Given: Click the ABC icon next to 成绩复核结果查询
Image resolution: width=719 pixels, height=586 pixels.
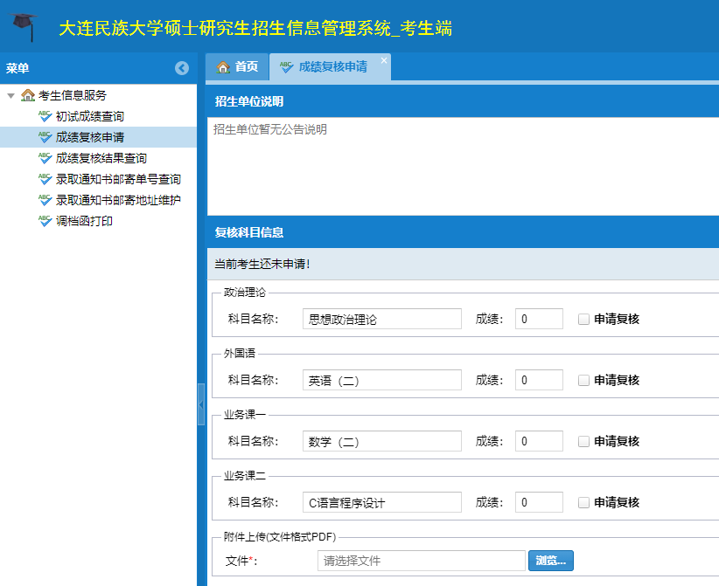Looking at the screenshot, I should [x=45, y=158].
